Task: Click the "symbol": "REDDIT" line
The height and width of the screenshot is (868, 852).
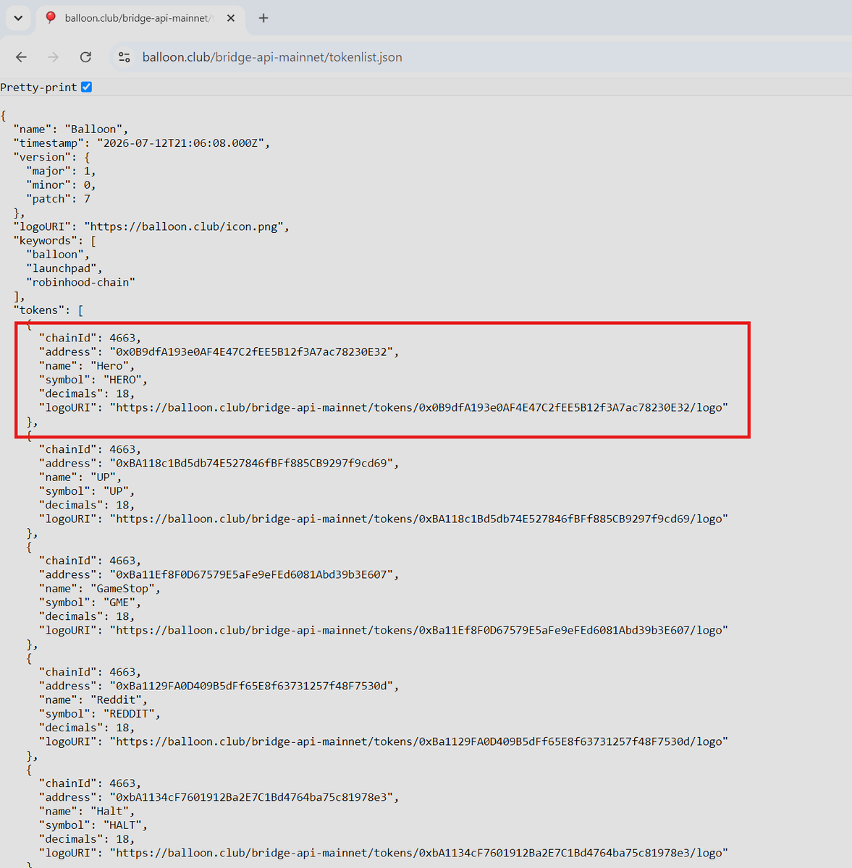Action: 99,714
